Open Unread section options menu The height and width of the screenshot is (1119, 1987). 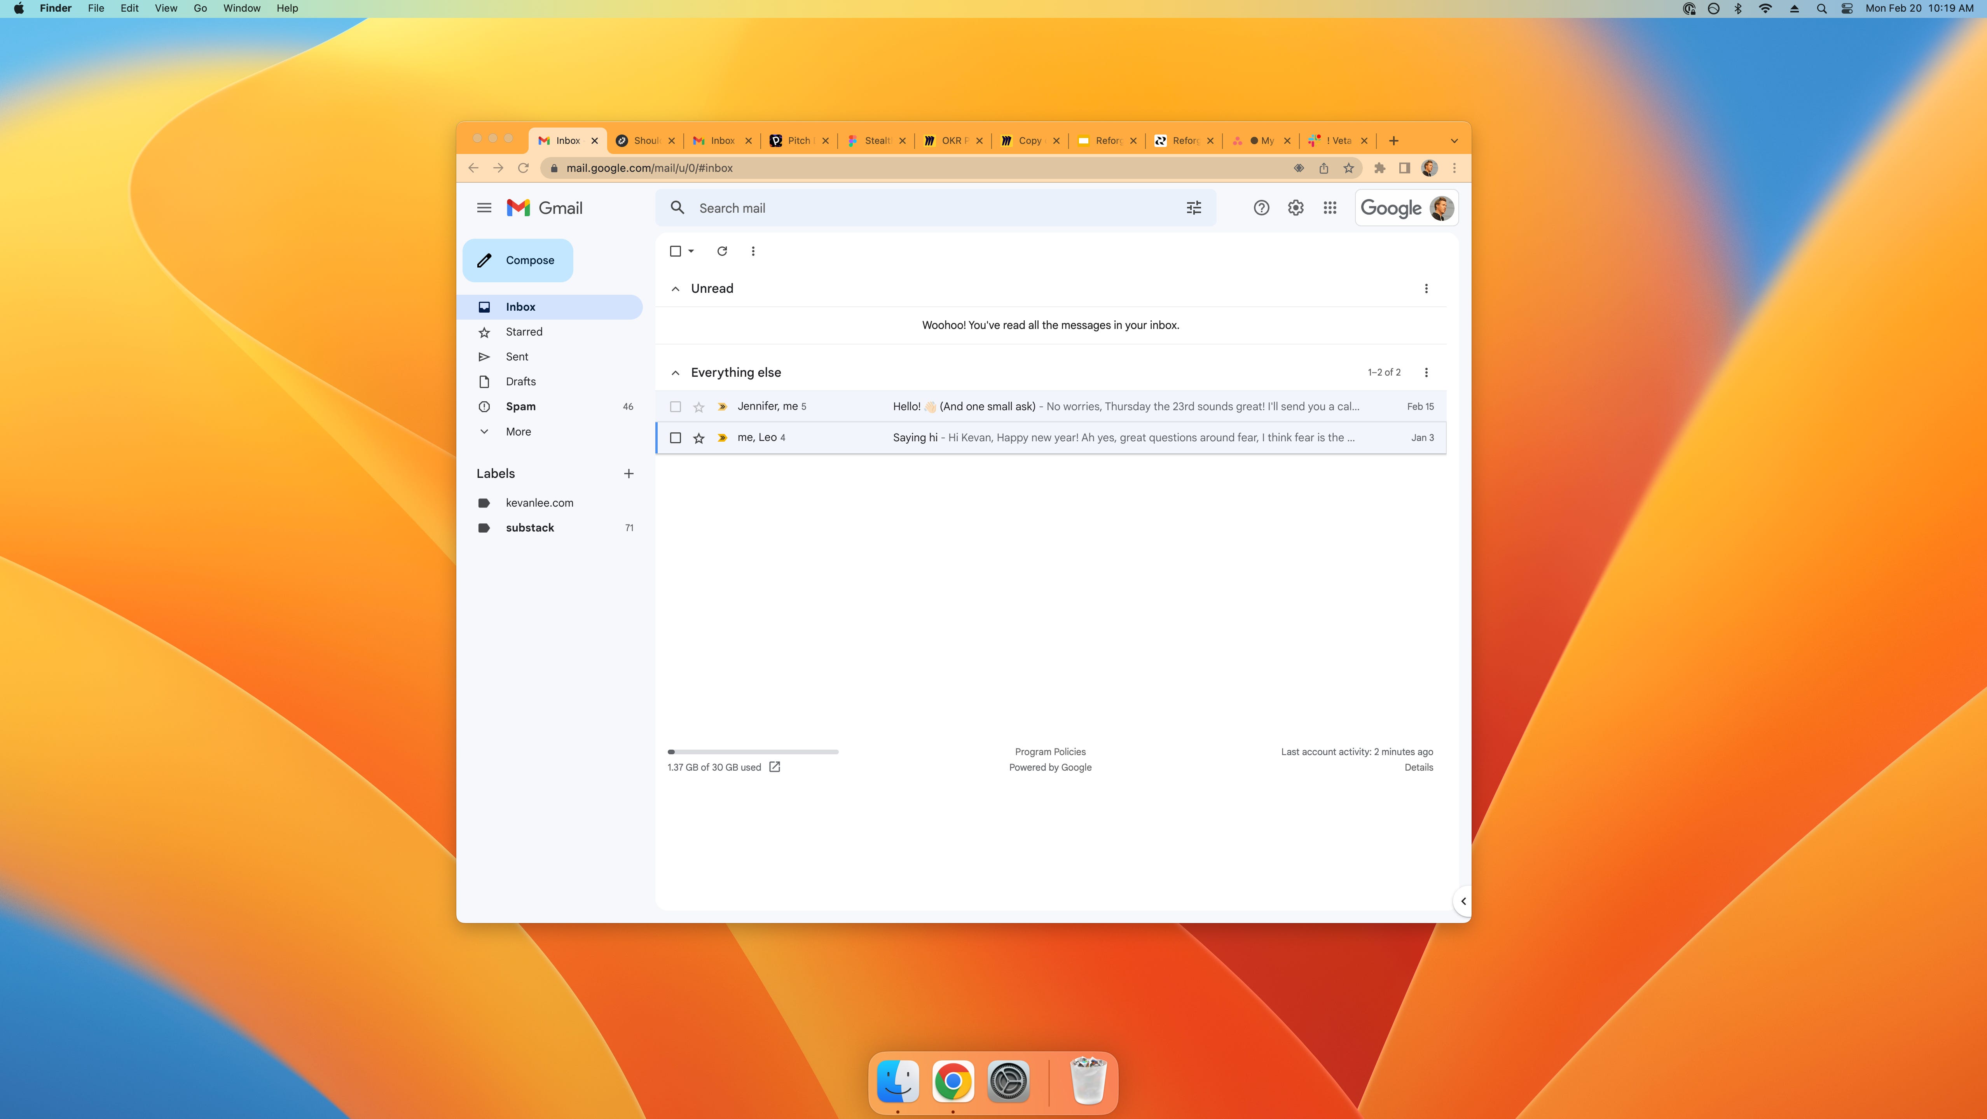pos(1425,288)
